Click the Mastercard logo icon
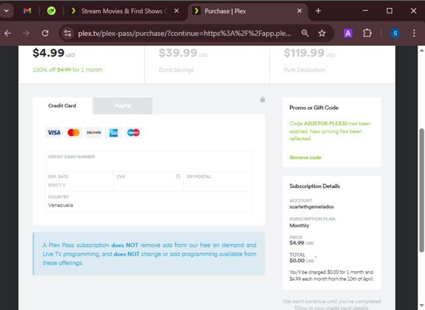Image resolution: width=425 pixels, height=310 pixels. coord(74,133)
